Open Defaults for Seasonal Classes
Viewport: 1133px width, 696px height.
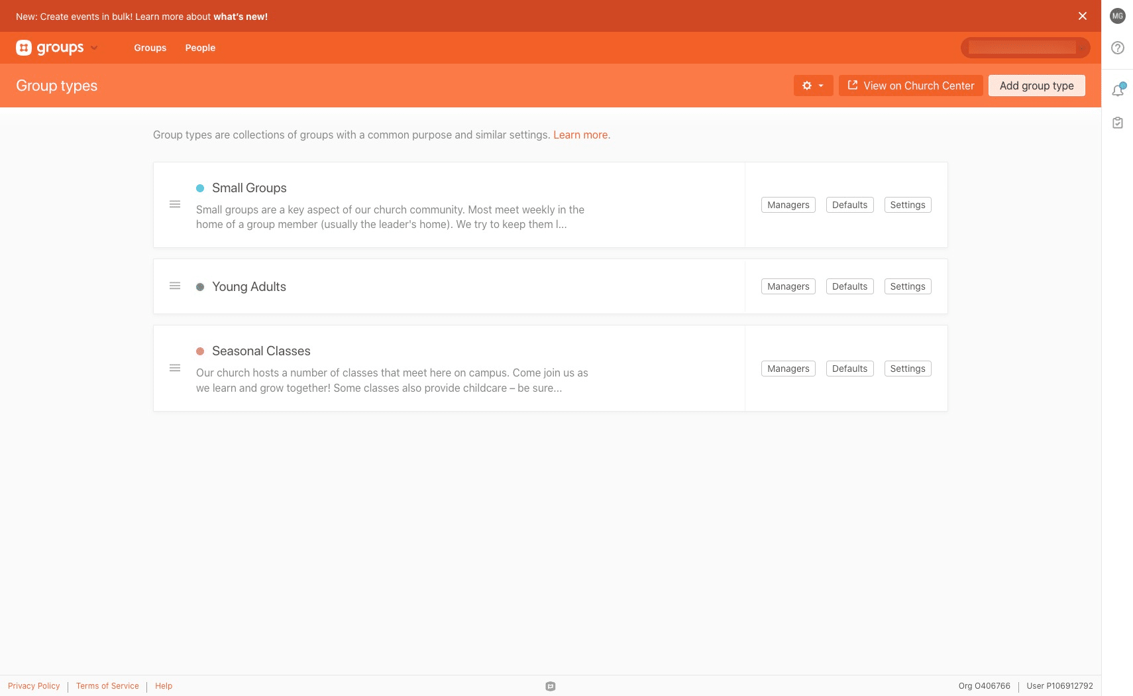849,369
